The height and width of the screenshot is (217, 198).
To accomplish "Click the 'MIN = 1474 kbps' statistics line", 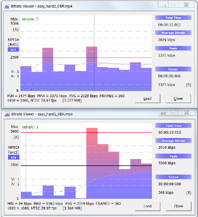I will [x=66, y=96].
